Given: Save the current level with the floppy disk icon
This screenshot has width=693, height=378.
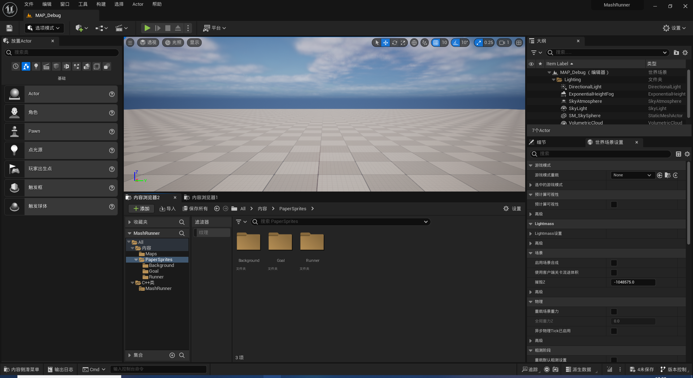Looking at the screenshot, I should (x=9, y=28).
